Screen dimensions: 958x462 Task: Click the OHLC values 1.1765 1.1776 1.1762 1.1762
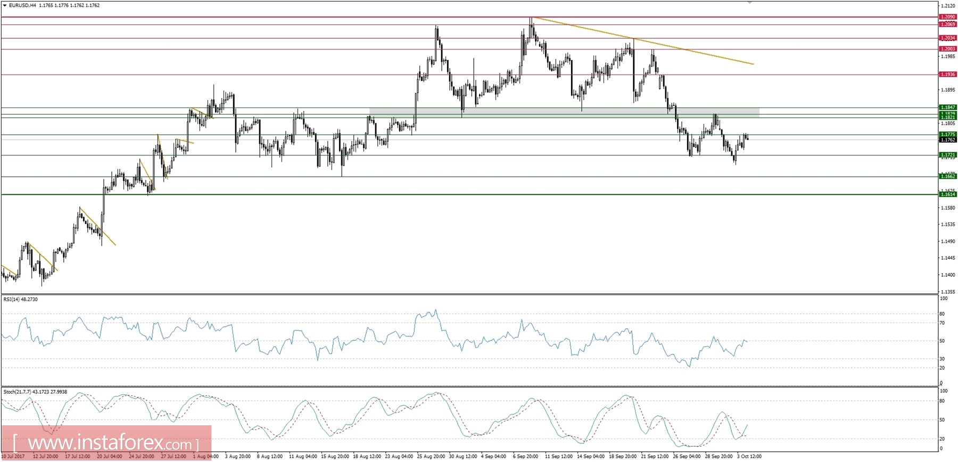69,5
